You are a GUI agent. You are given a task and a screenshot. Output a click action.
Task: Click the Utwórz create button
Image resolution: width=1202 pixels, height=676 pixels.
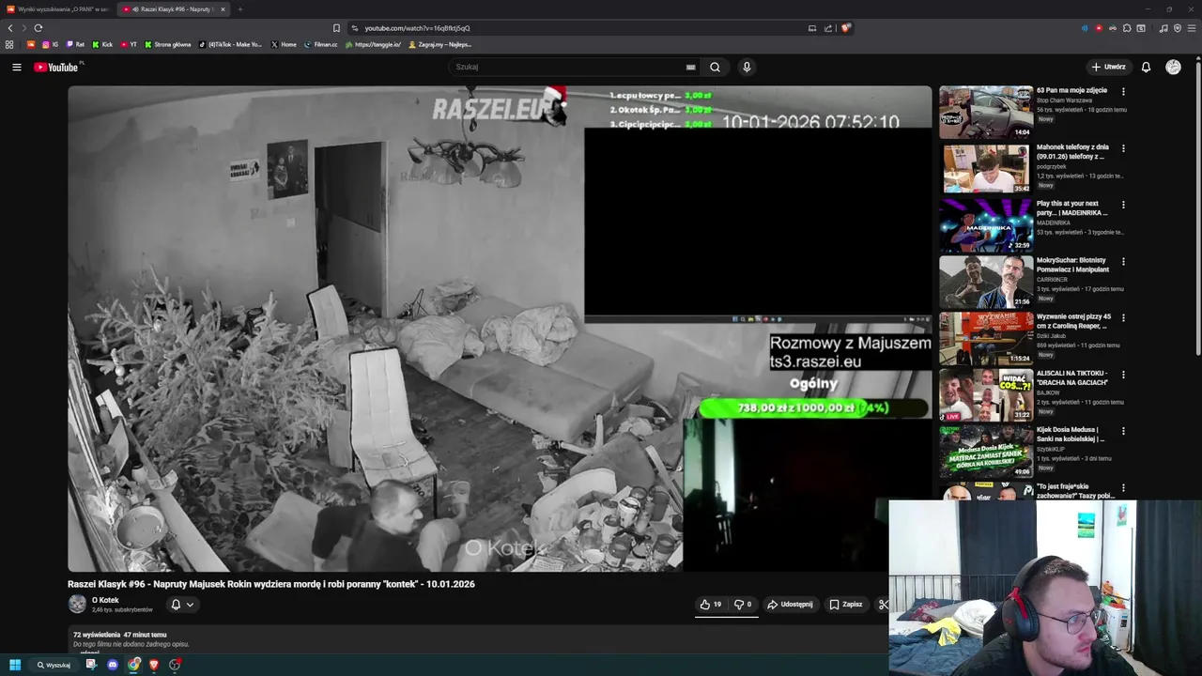[1108, 67]
